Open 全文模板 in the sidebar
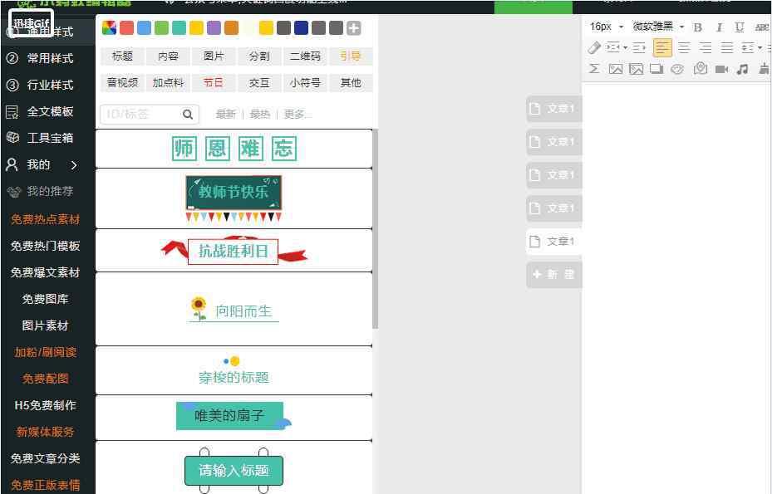Screen dimensions: 772x494 coord(50,111)
